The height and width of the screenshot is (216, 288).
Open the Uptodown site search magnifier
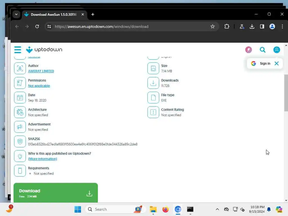[262, 49]
